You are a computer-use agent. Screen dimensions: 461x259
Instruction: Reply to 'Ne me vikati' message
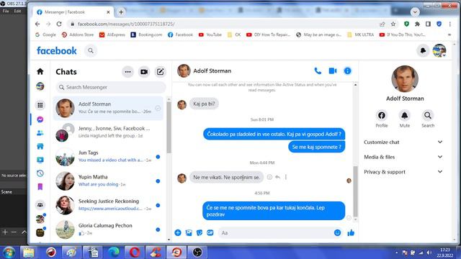tap(277, 177)
